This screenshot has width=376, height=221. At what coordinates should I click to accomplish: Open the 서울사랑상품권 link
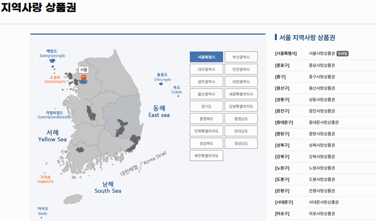coord(322,54)
